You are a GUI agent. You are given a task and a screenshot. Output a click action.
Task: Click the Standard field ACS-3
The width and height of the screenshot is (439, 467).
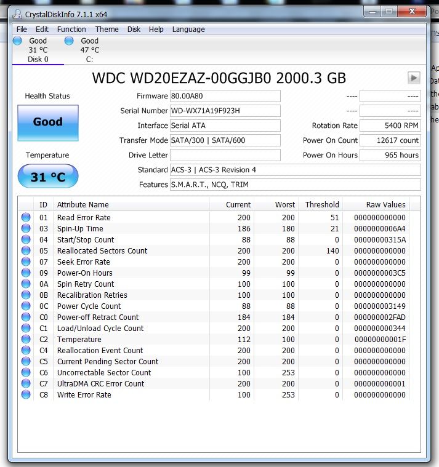(295, 170)
